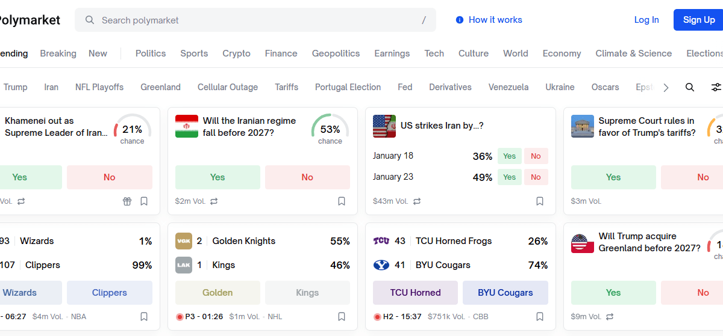
Task: Choose Yes on Iranian regime fall
Action: click(x=218, y=177)
